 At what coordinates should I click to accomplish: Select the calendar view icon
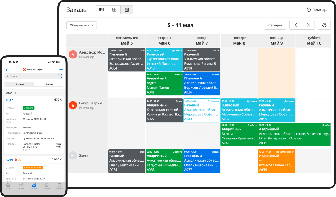coord(127,10)
